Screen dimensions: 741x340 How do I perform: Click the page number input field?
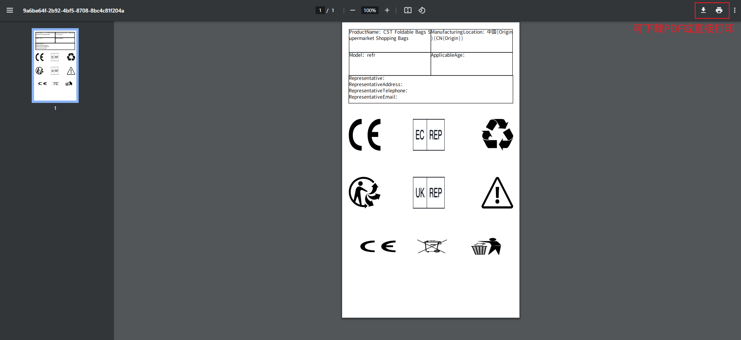pyautogui.click(x=320, y=11)
